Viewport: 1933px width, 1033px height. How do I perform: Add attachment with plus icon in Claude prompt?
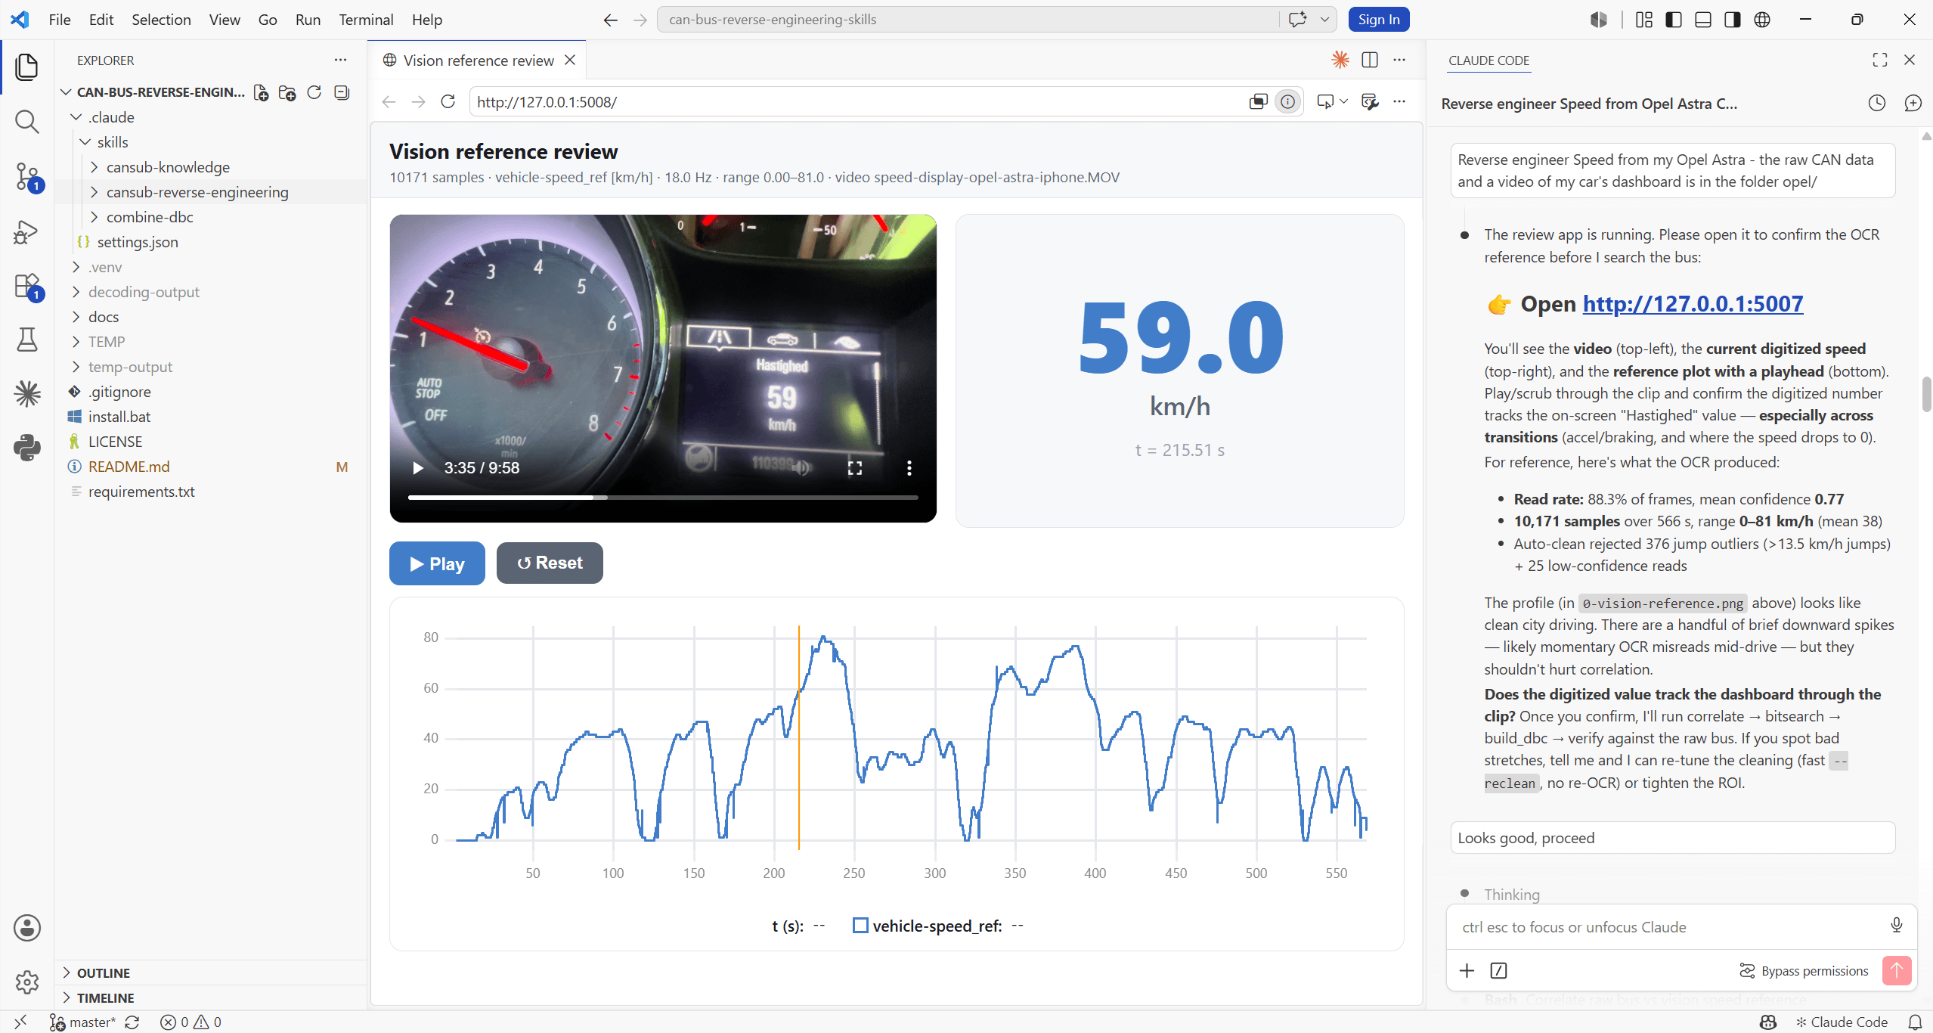pyautogui.click(x=1467, y=970)
